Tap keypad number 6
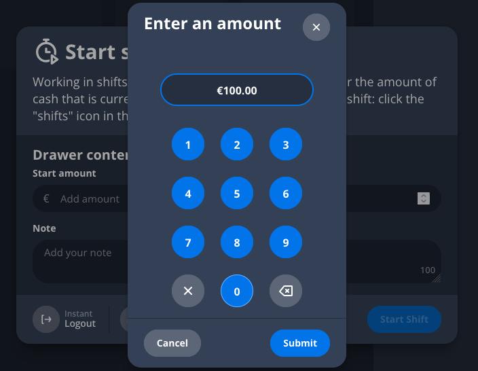 click(286, 194)
